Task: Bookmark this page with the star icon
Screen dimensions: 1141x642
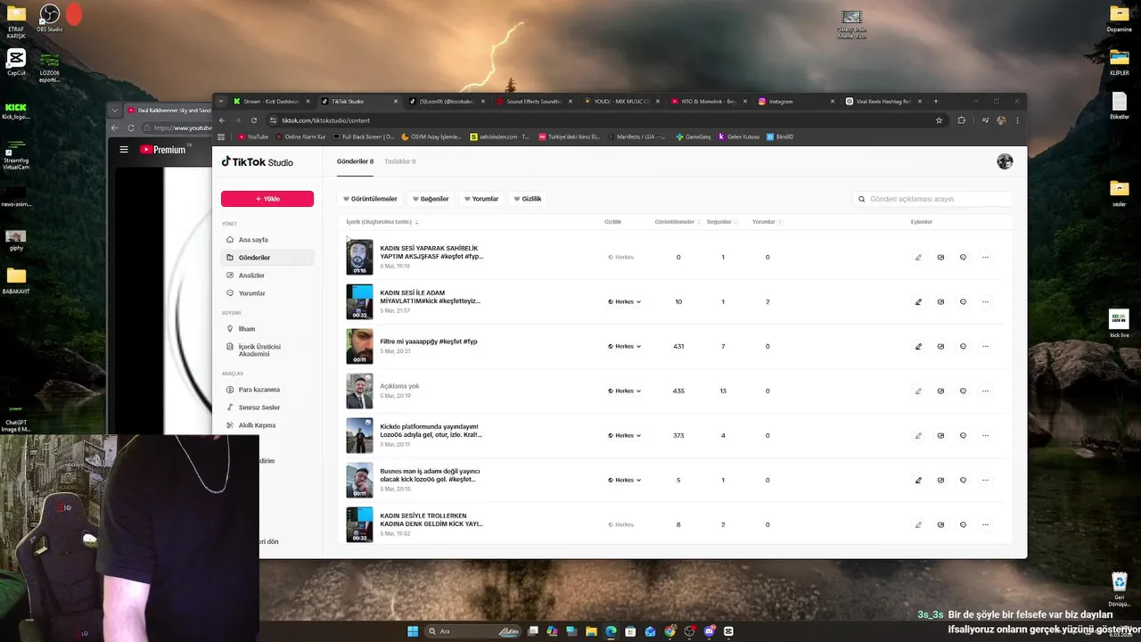Action: pyautogui.click(x=939, y=120)
